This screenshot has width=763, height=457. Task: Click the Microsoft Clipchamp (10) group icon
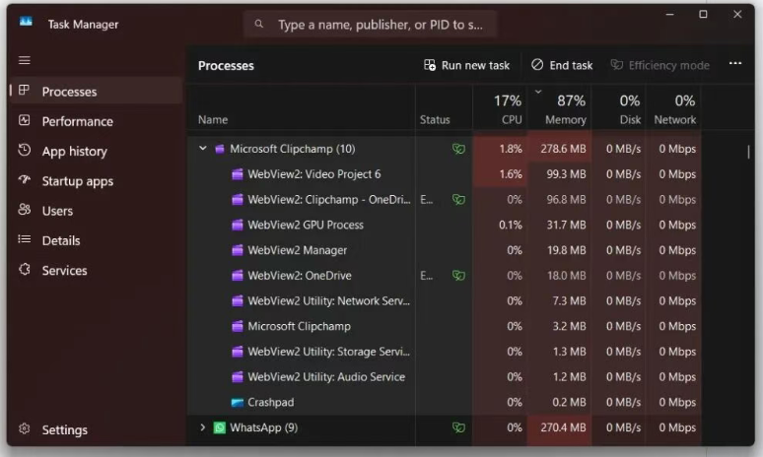[x=220, y=149]
